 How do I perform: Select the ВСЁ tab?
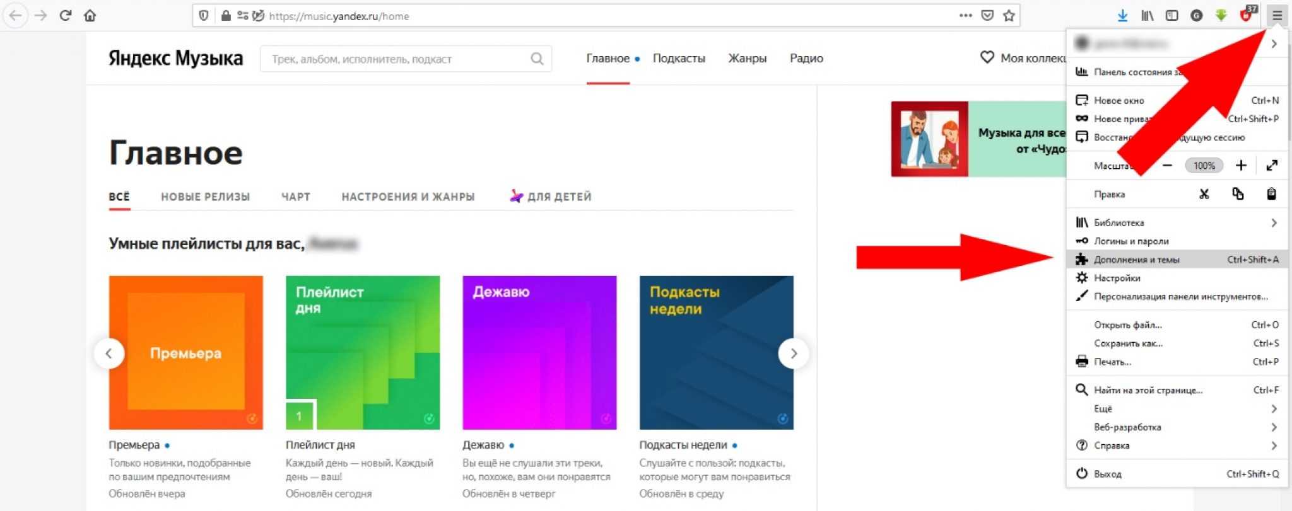119,197
